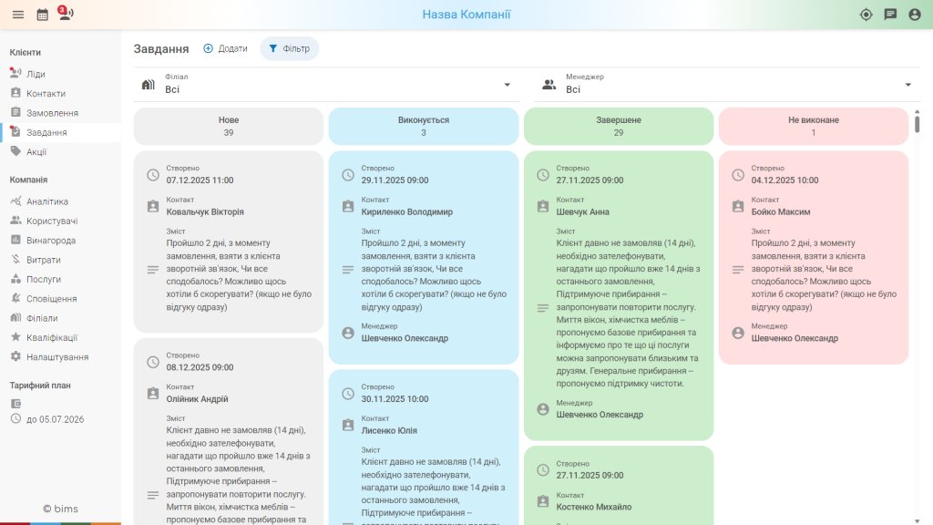The width and height of the screenshot is (933, 525).
Task: Click the Менеджер dropdown arrow
Action: tap(908, 85)
